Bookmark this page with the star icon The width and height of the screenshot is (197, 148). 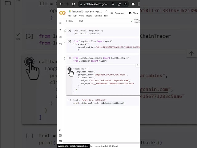click(125, 4)
